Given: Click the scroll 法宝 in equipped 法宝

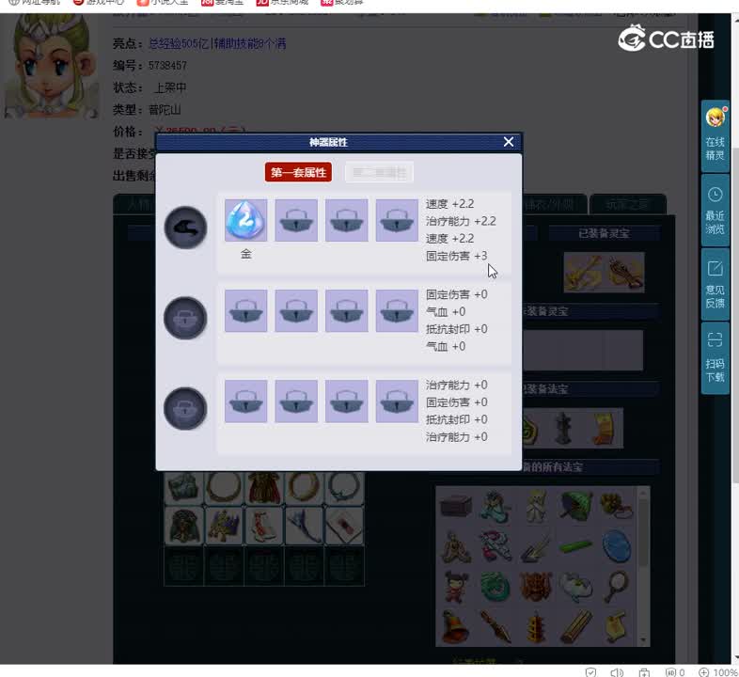Looking at the screenshot, I should [605, 428].
